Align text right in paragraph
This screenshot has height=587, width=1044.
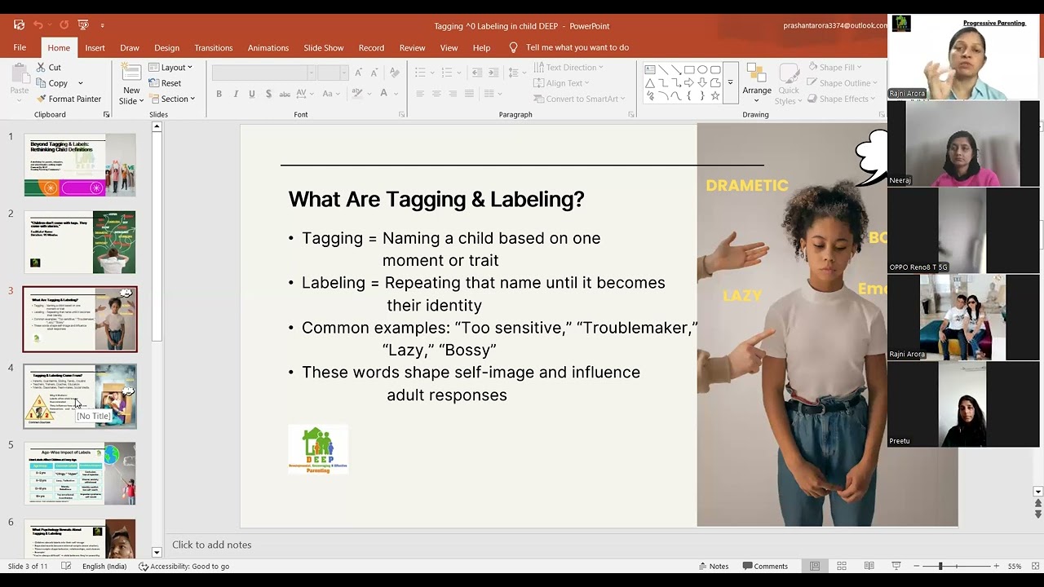point(453,94)
